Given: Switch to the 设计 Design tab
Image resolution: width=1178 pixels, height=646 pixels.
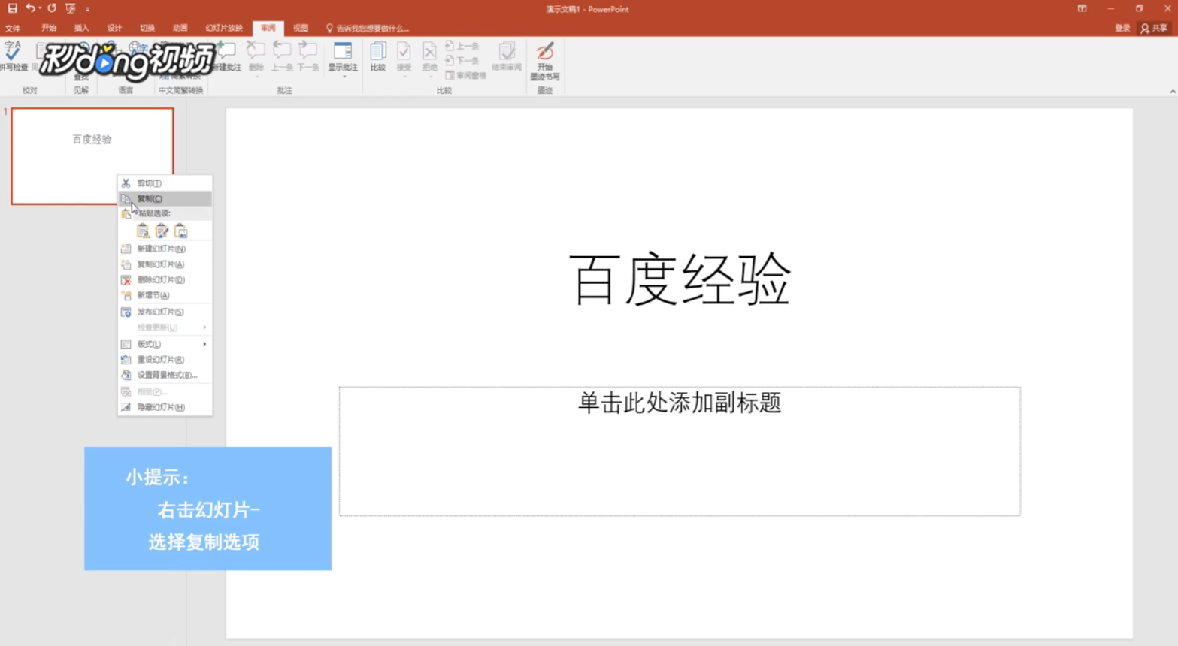Looking at the screenshot, I should pos(114,28).
